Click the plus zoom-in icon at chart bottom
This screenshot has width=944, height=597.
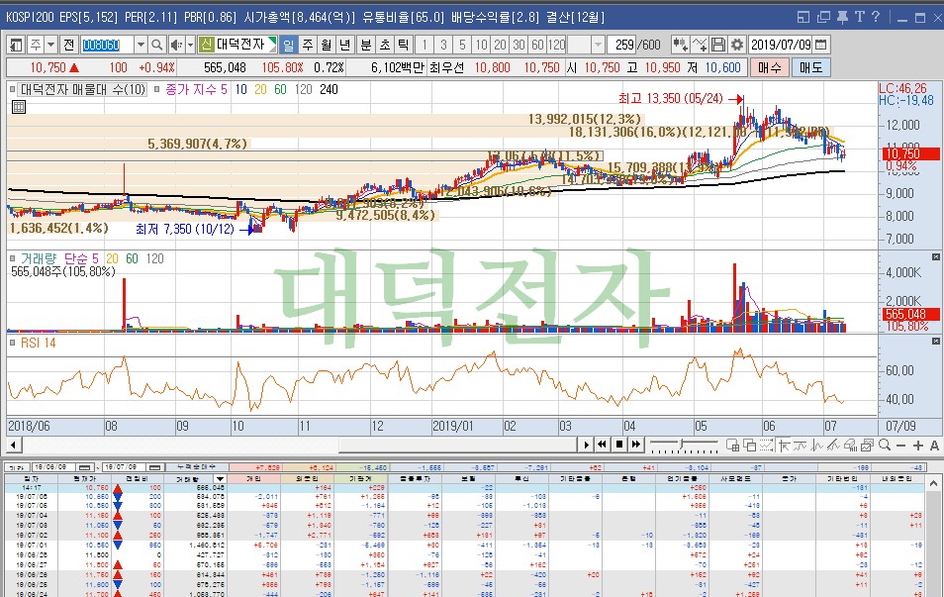(917, 446)
